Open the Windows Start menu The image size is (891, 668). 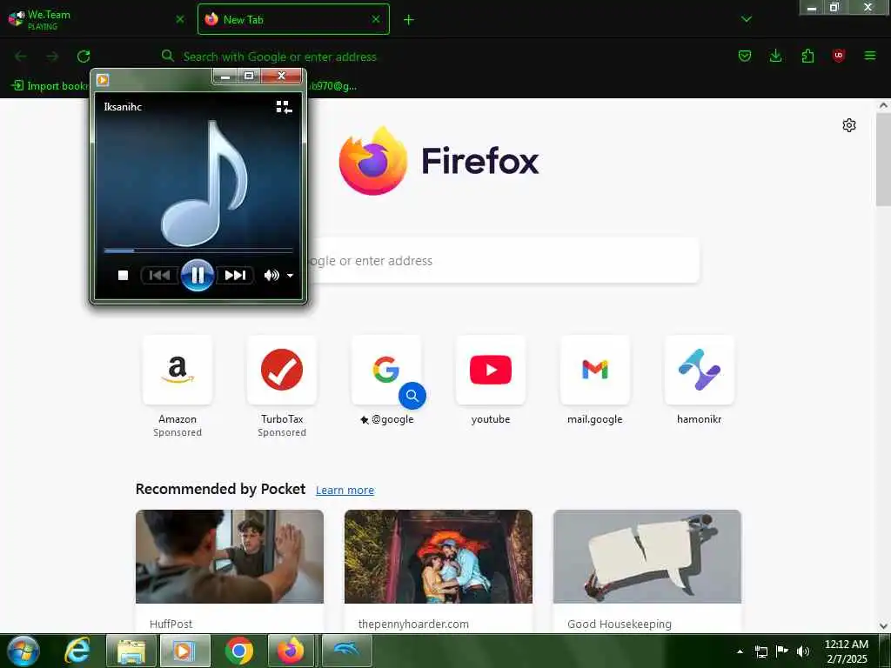pos(23,651)
